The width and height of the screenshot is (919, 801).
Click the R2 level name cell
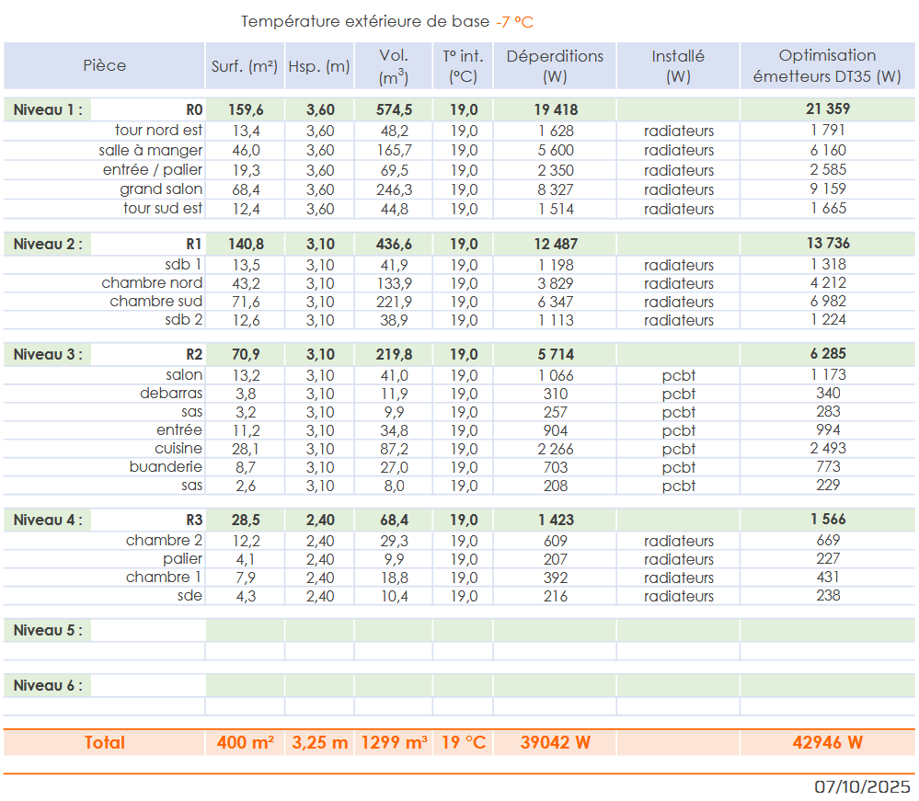[x=193, y=354]
